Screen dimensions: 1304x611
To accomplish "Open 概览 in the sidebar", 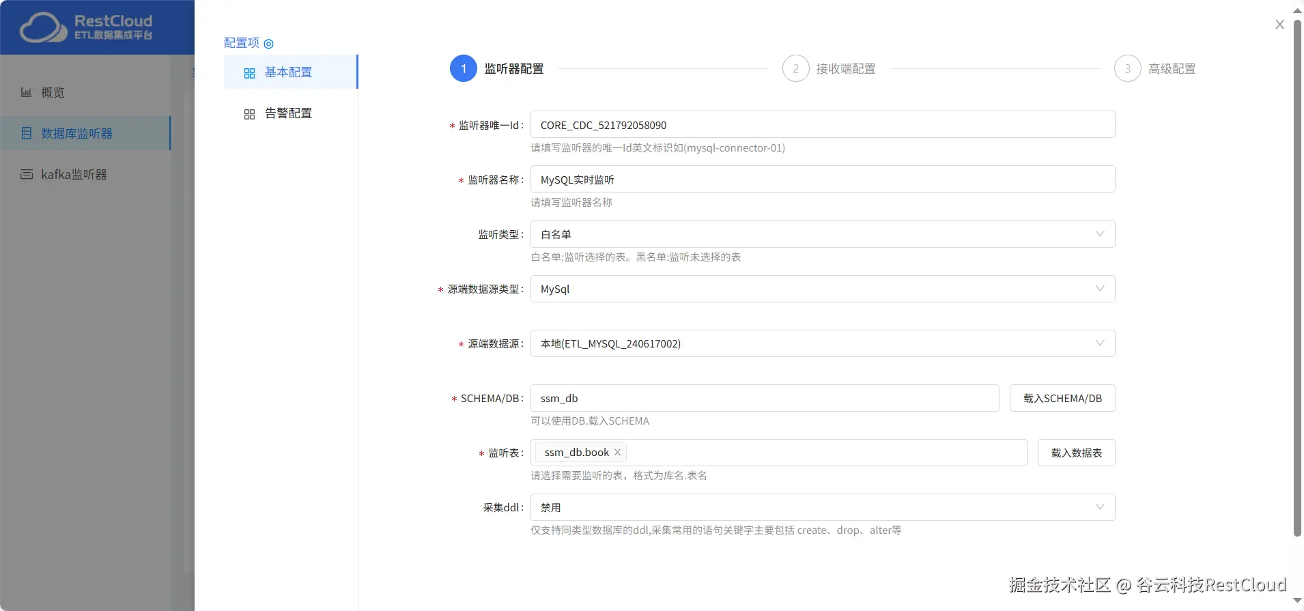I will point(85,92).
